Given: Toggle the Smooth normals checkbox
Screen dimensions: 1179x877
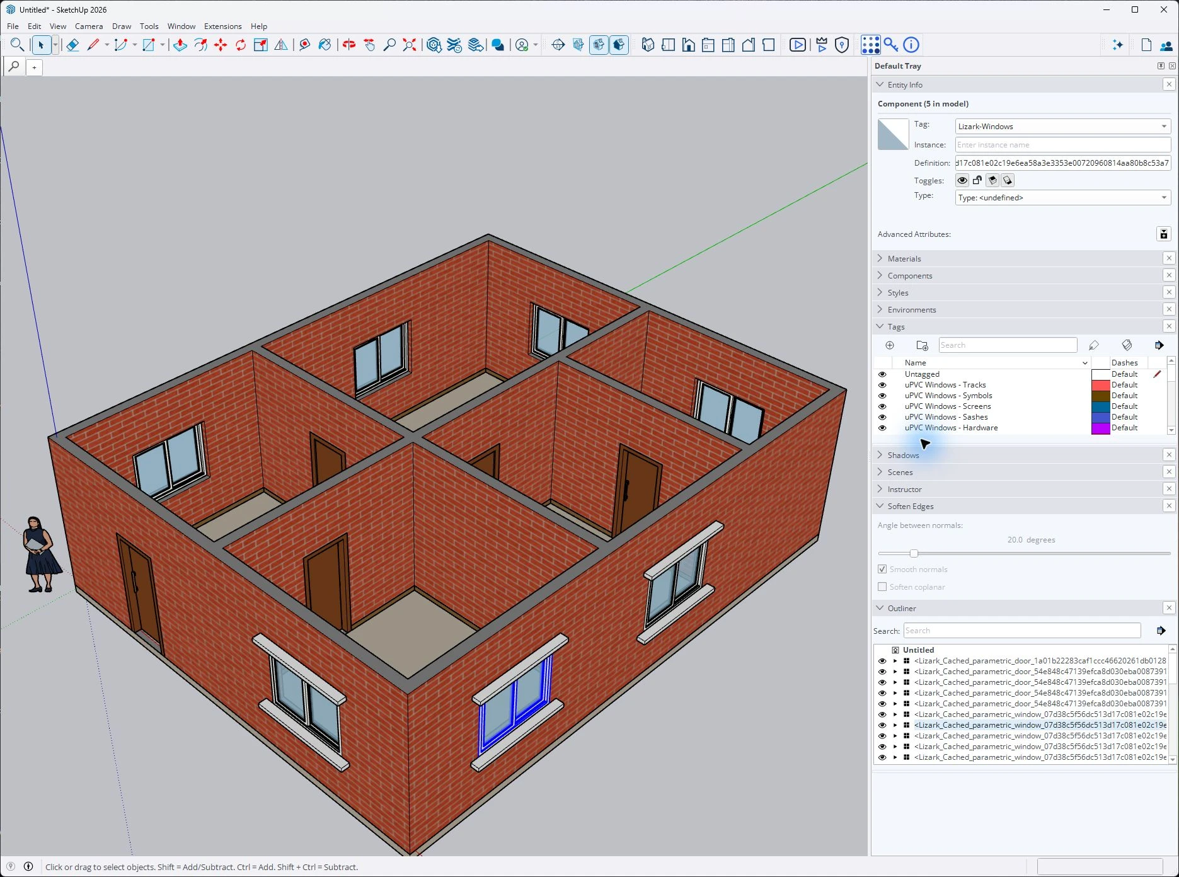Looking at the screenshot, I should click(882, 569).
